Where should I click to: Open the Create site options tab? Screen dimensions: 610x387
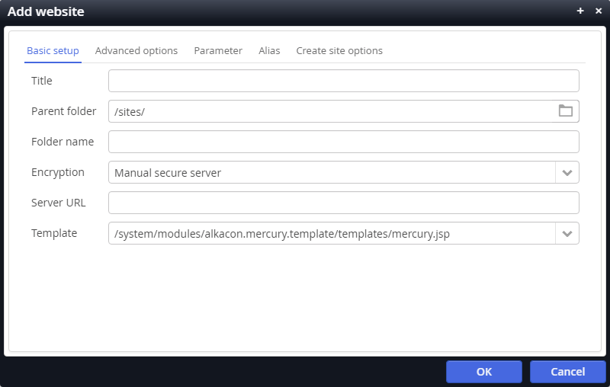(339, 51)
